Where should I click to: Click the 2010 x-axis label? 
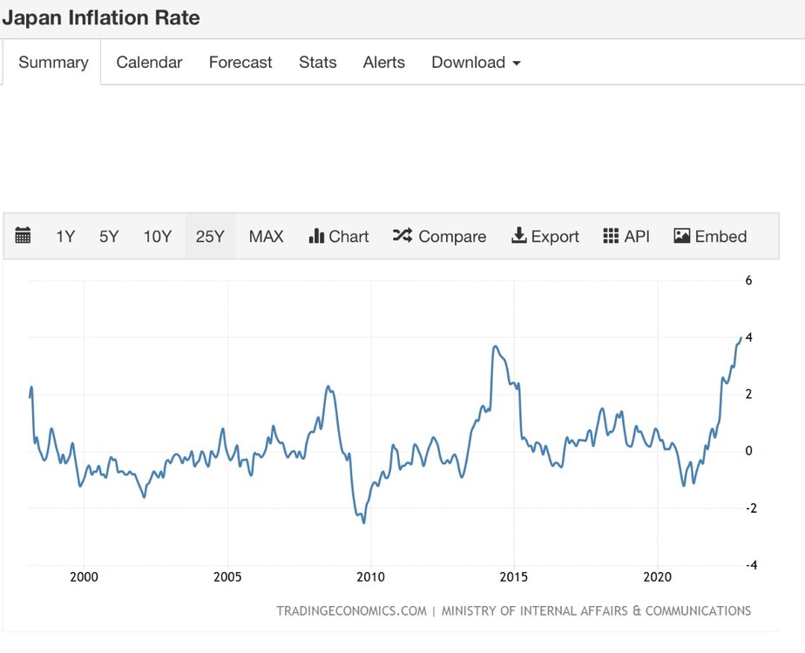[370, 577]
